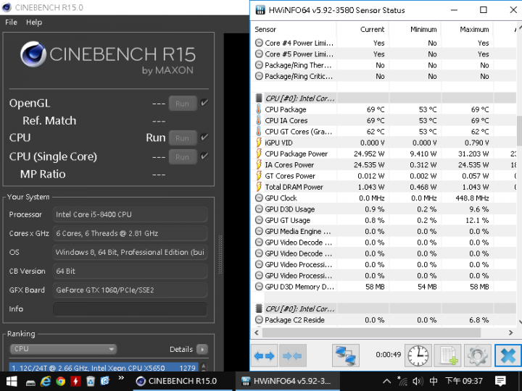This screenshot has height=391, width=522.
Task: Click the horizontal scrollbar left arrow
Action: [x=257, y=332]
